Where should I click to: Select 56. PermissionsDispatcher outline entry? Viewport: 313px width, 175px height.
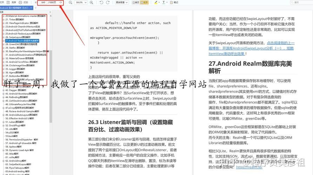click(x=21, y=140)
